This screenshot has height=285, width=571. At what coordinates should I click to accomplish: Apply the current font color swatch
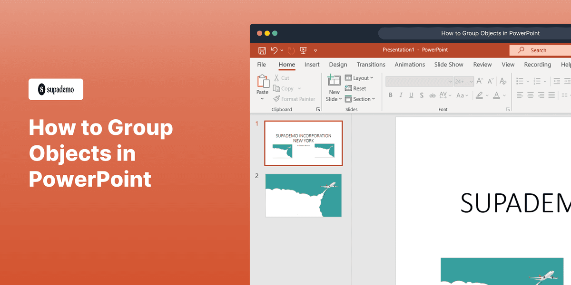(x=497, y=95)
